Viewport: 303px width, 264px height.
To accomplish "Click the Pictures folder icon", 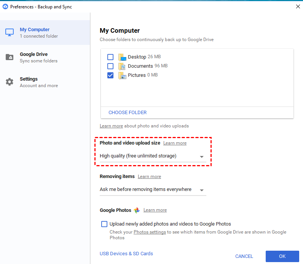I will point(122,75).
